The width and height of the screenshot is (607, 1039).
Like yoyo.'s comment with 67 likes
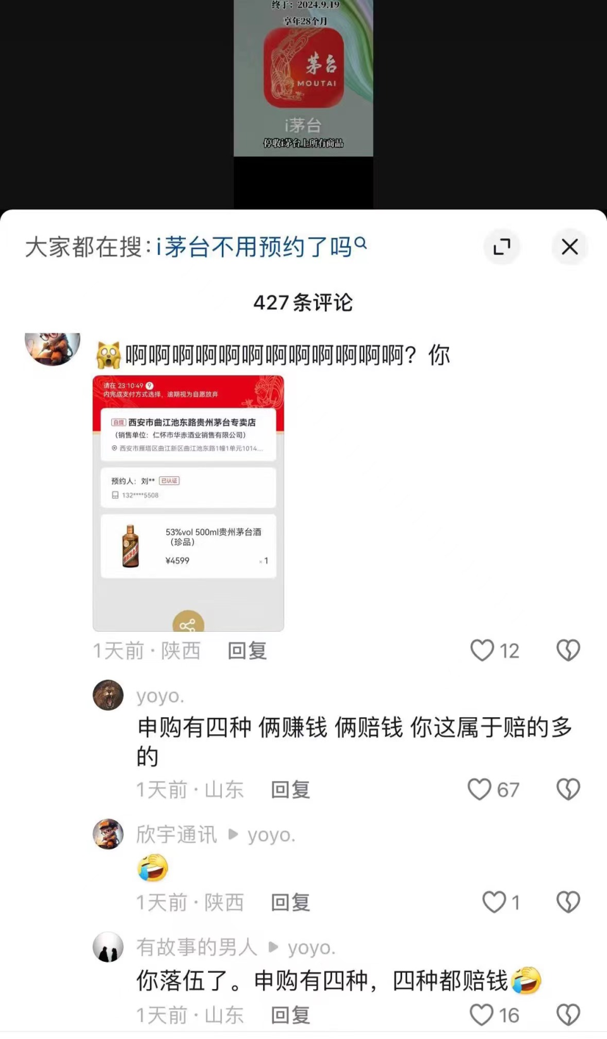click(479, 789)
